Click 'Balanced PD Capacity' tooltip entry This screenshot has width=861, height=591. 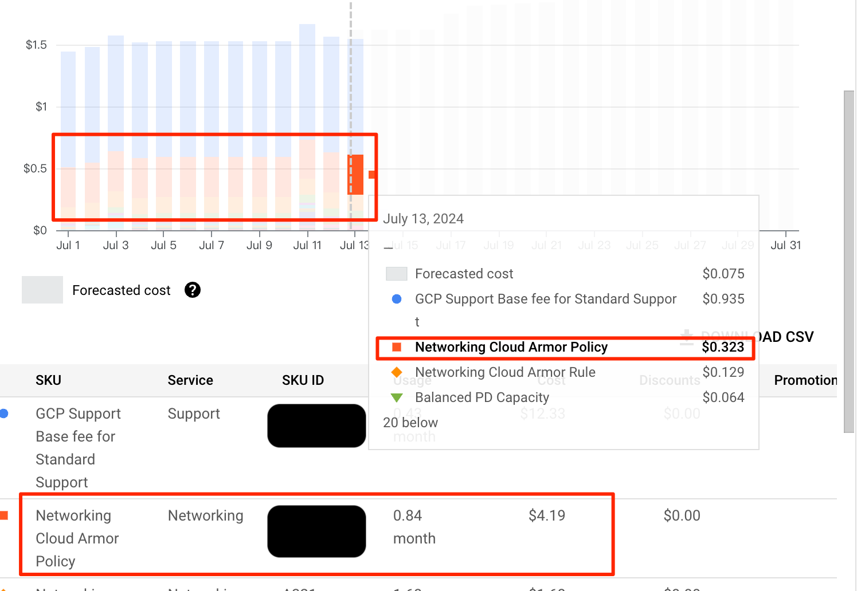click(x=482, y=397)
